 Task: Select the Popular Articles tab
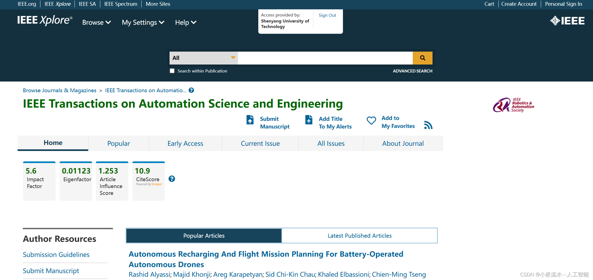(204, 236)
